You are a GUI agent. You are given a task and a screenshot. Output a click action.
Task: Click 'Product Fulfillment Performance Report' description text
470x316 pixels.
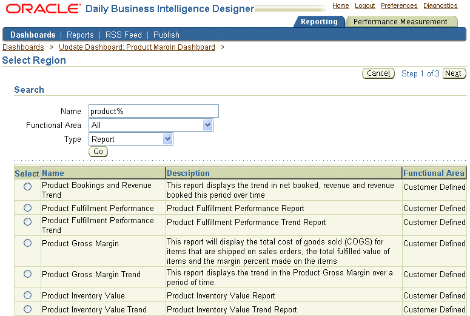[235, 208]
